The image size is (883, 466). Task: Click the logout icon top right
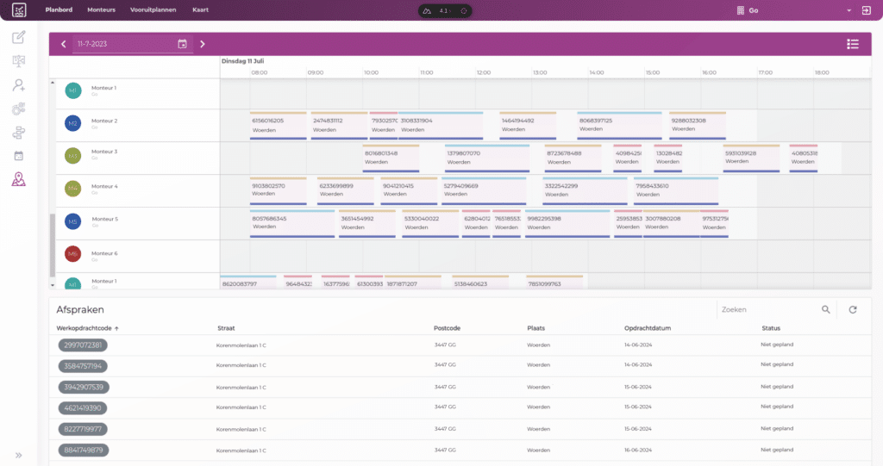click(866, 10)
